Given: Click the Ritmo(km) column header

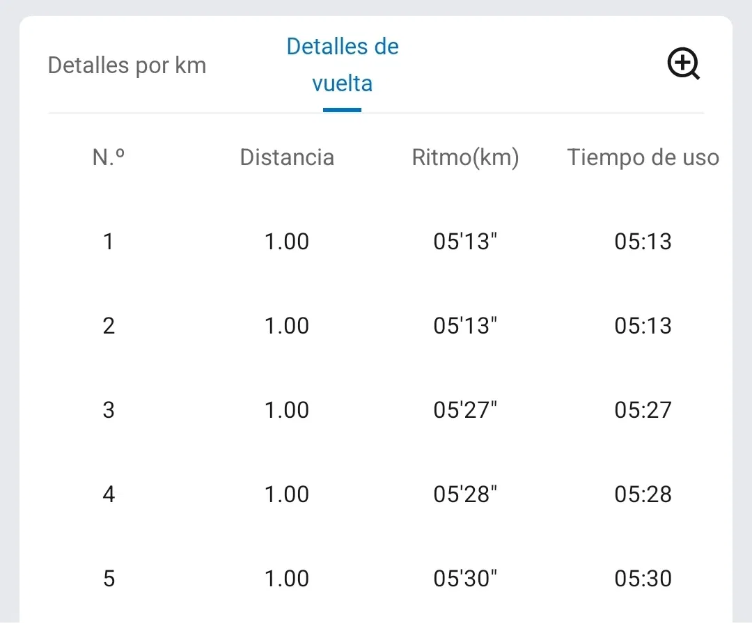Looking at the screenshot, I should [x=465, y=157].
